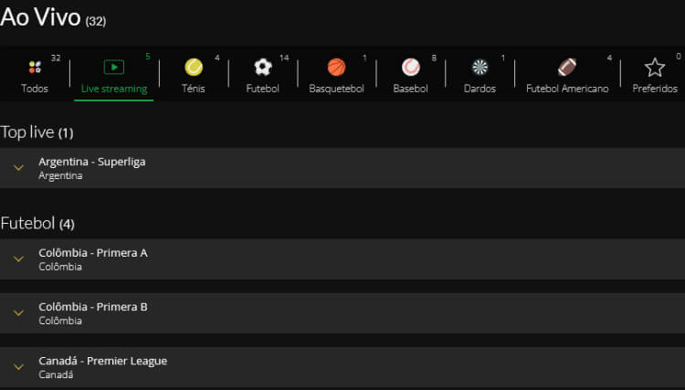
Task: Expand the Colômbia - Primera B chevron
Action: click(18, 312)
